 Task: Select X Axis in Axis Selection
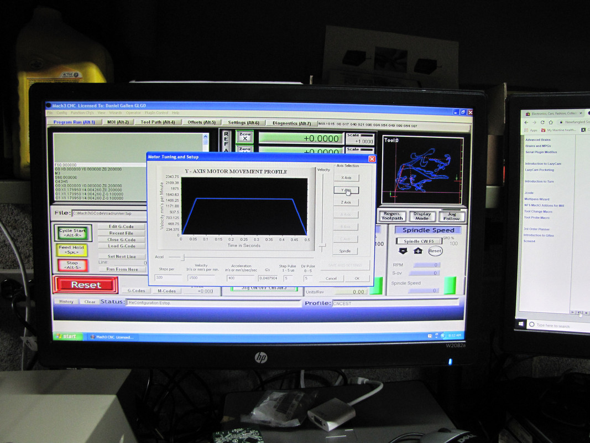(x=346, y=178)
